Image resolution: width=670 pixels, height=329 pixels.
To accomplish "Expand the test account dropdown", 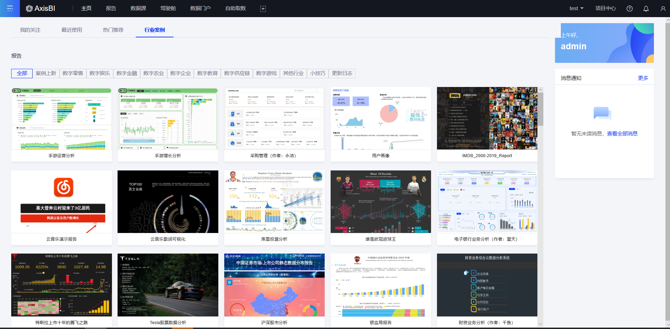I will pyautogui.click(x=576, y=8).
